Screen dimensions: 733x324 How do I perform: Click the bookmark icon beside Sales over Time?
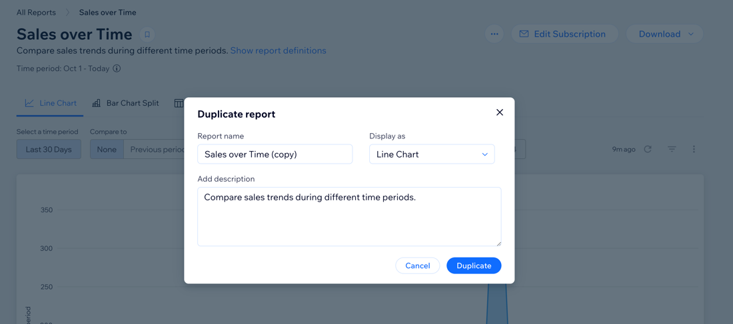(147, 34)
